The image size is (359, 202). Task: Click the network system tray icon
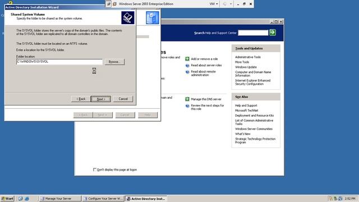click(335, 199)
